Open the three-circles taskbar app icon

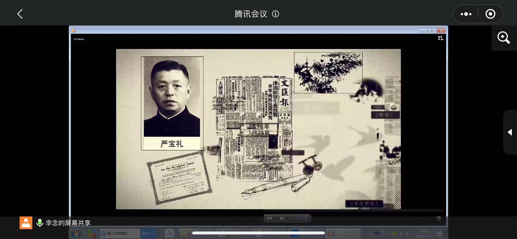169,233
